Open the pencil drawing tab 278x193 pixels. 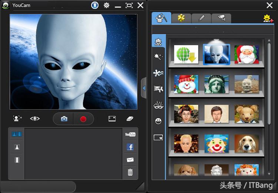point(201,18)
